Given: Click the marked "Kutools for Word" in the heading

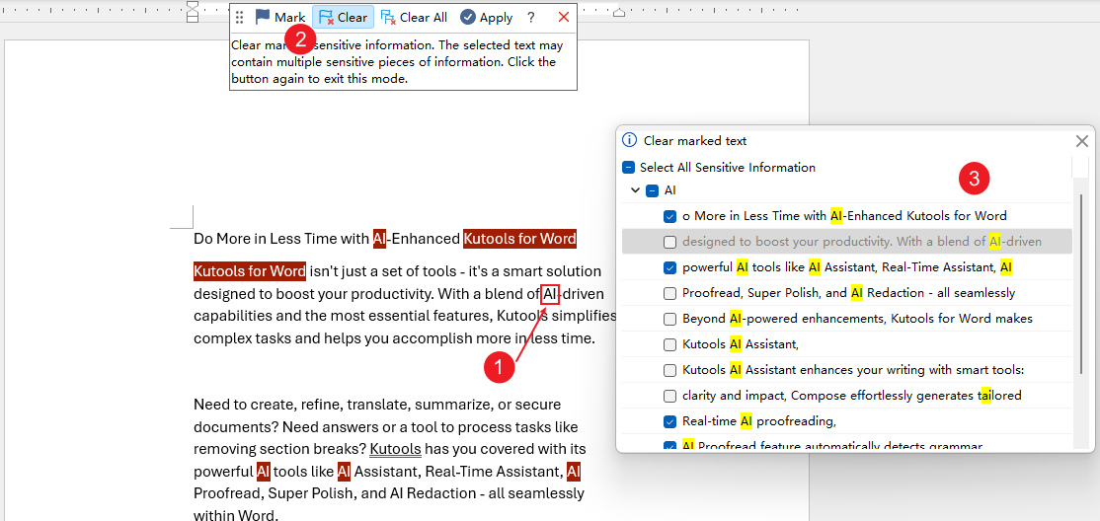Looking at the screenshot, I should [x=519, y=239].
